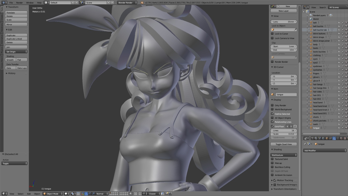
Task: Adjust the grid Scale 0.010 slider
Action: (284, 134)
